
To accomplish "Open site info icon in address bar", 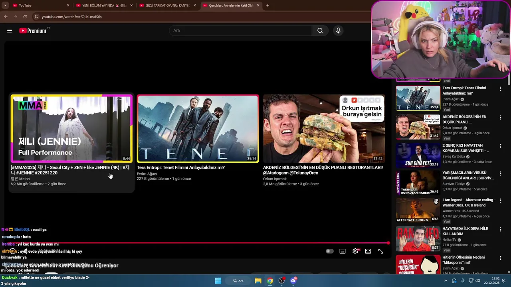I will point(36,17).
